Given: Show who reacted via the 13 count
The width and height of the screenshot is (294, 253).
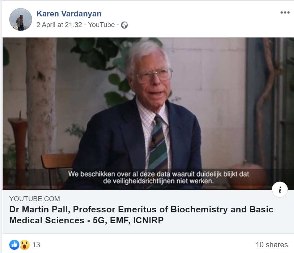Looking at the screenshot, I should point(36,245).
